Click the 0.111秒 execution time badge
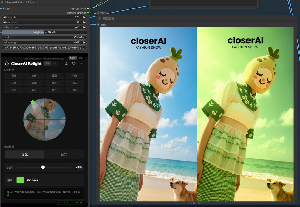This screenshot has height=207, width=300. (102, 13)
